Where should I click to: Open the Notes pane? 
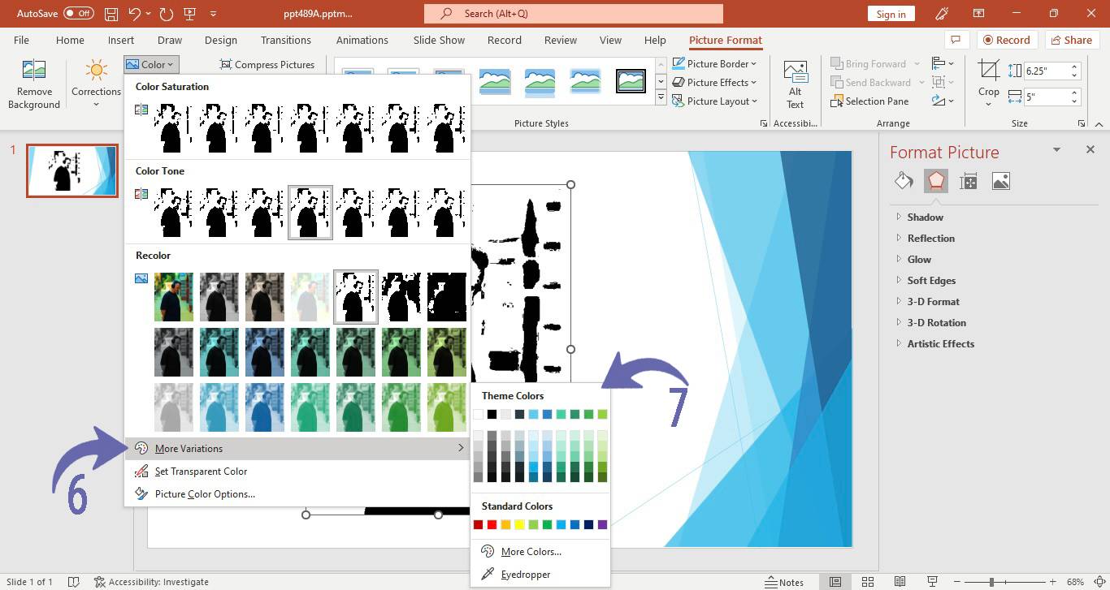coord(783,582)
